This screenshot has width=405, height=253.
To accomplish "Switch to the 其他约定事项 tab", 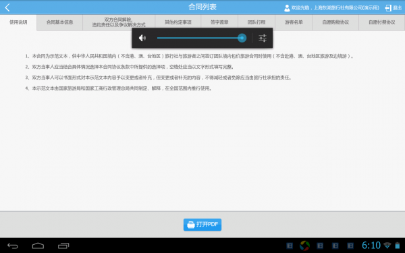I will tap(178, 22).
